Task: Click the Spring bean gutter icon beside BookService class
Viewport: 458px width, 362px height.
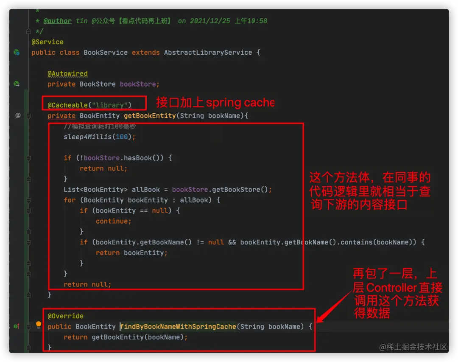Action: (x=17, y=53)
